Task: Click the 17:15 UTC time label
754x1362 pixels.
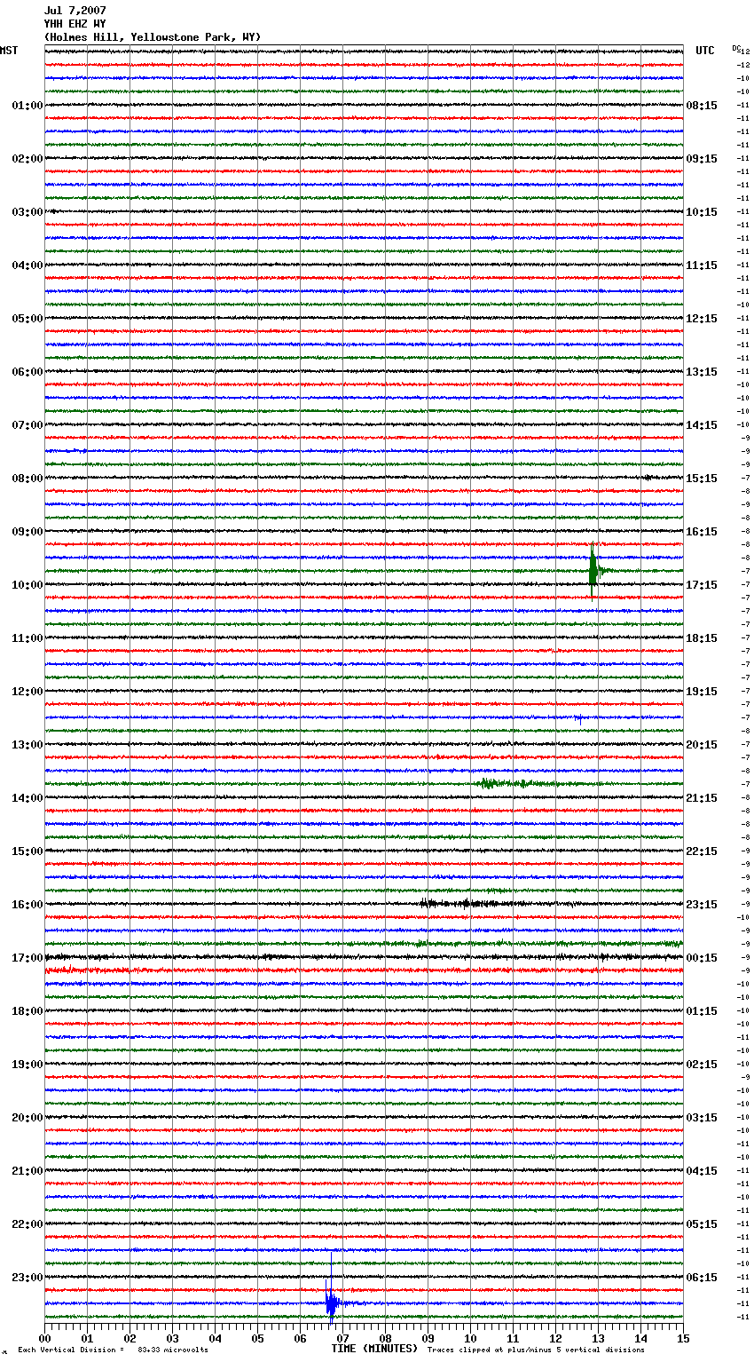Action: coord(702,585)
